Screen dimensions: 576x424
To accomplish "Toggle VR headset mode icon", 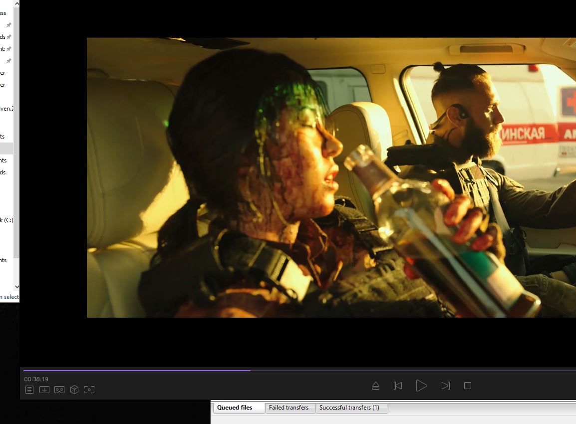I will coord(59,390).
